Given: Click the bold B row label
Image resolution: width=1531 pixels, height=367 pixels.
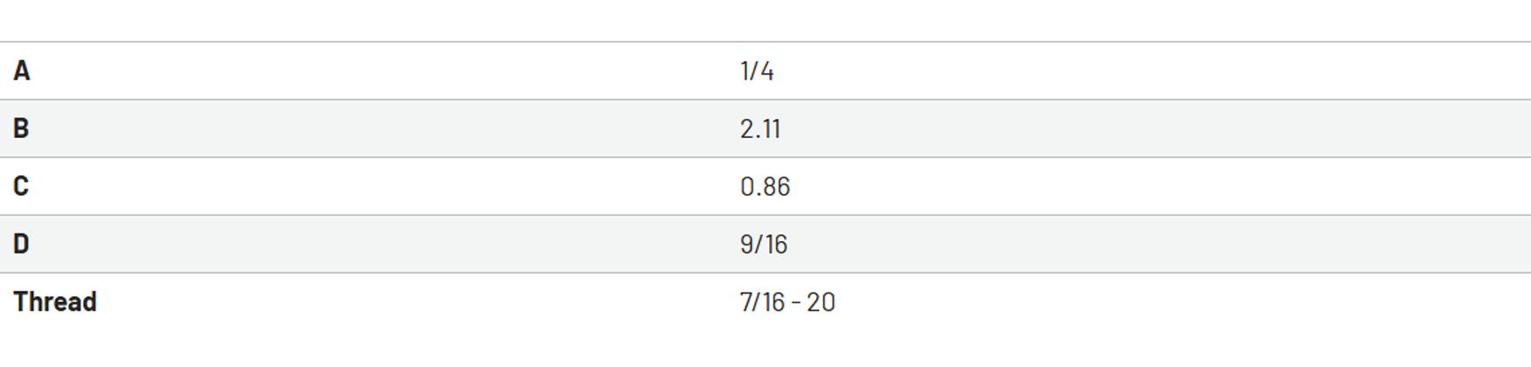Looking at the screenshot, I should click(21, 128).
